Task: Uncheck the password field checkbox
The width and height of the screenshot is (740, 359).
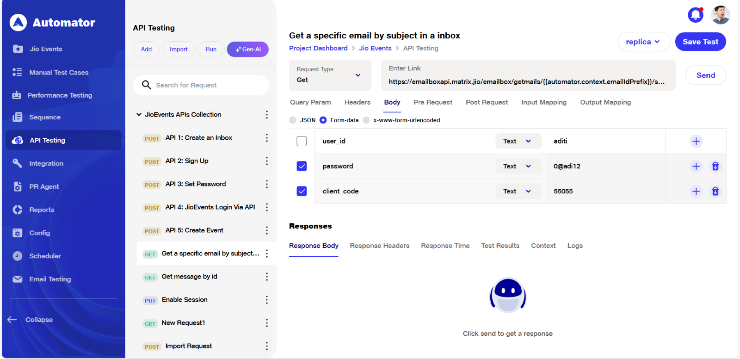Action: tap(302, 166)
